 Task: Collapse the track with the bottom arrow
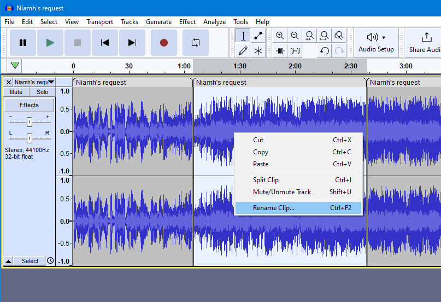click(x=9, y=261)
